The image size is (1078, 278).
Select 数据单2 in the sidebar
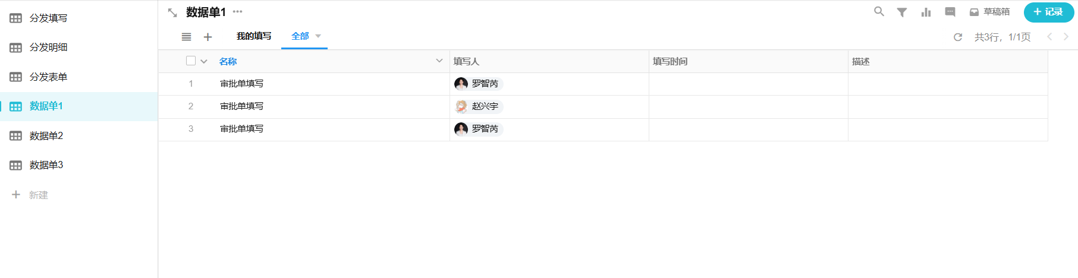(x=46, y=135)
